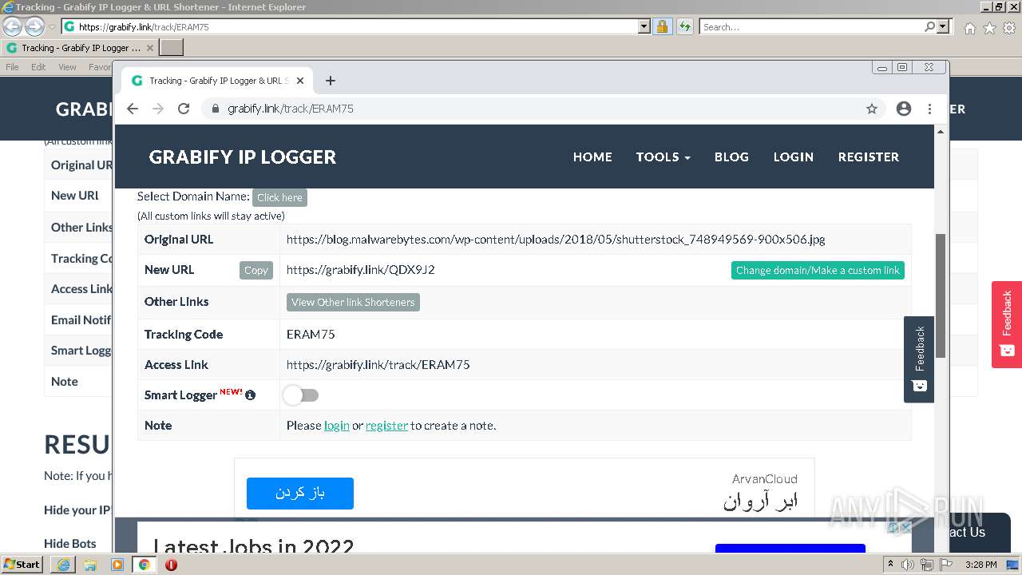Viewport: 1022px width, 575px height.
Task: Close the Internet Explorer Grabify tab
Action: point(150,48)
